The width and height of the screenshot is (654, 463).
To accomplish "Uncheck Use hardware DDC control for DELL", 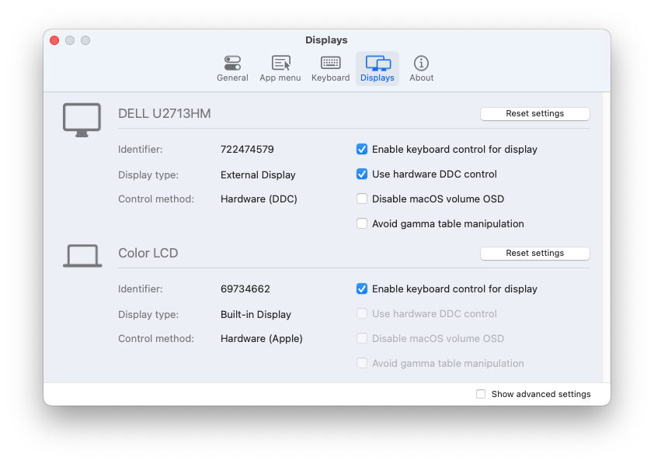I will click(x=361, y=174).
